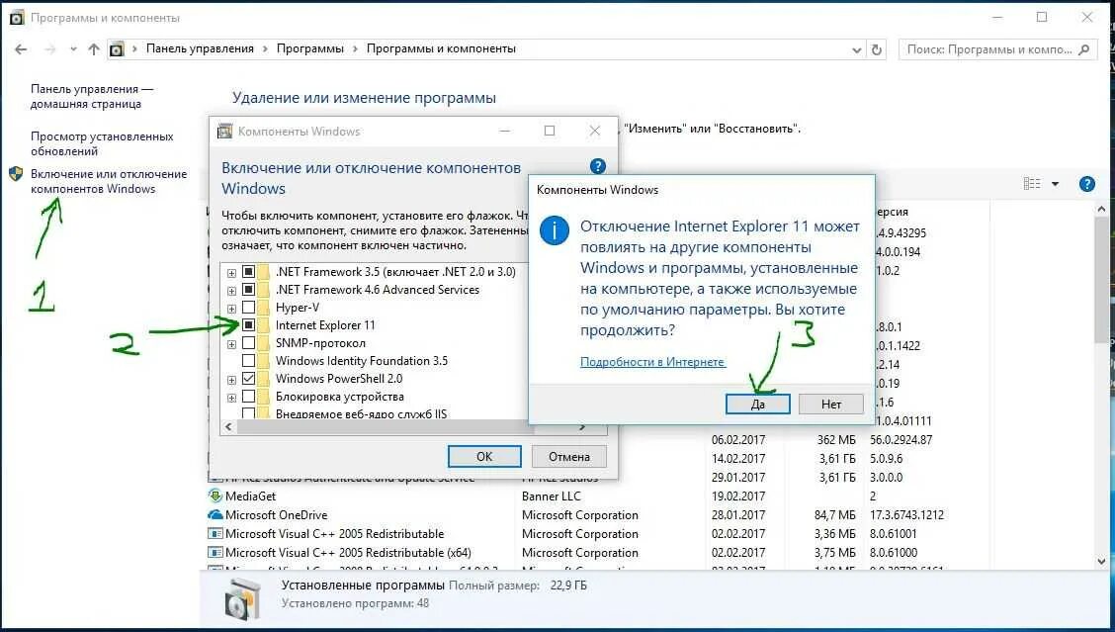Expand the SNMP protocol node
Screen dimensions: 1115x632
(x=232, y=344)
